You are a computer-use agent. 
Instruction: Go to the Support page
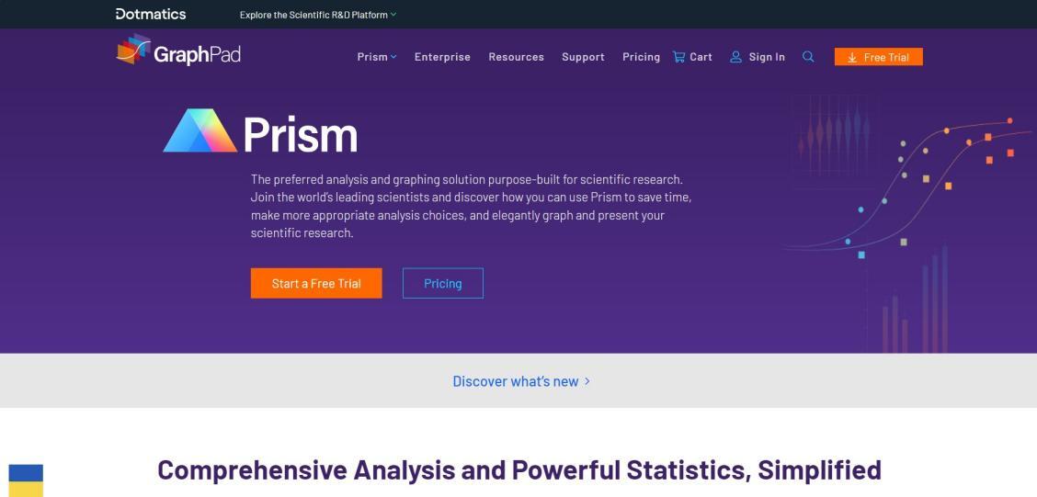[583, 57]
